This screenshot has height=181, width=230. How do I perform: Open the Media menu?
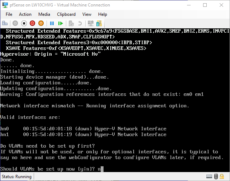point(44,14)
